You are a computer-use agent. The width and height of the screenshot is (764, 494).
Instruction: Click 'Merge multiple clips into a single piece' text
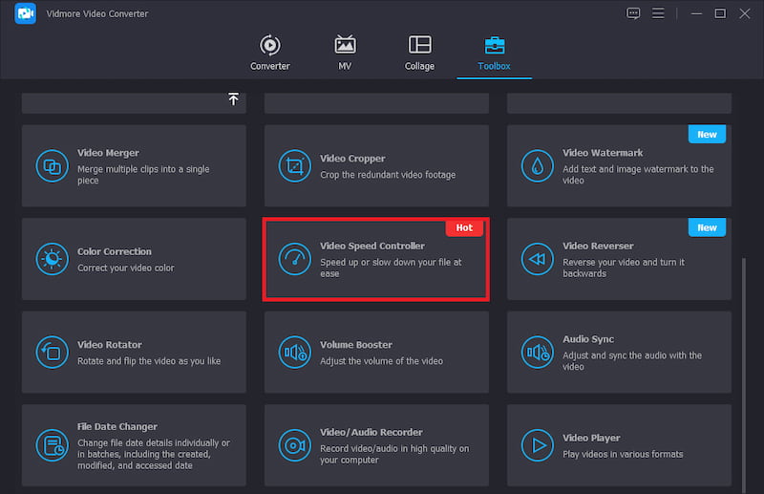pyautogui.click(x=143, y=175)
